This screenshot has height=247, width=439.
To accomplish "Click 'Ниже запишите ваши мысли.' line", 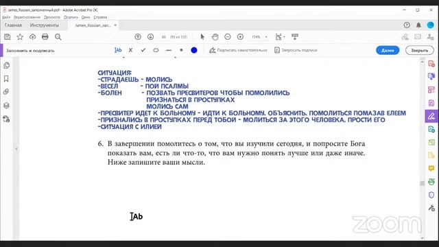I will [156, 163].
